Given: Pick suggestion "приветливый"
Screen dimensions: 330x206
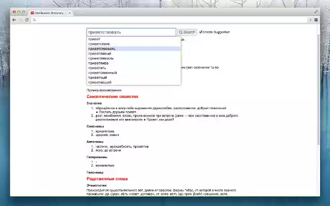Looking at the screenshot, I should pyautogui.click(x=134, y=54).
